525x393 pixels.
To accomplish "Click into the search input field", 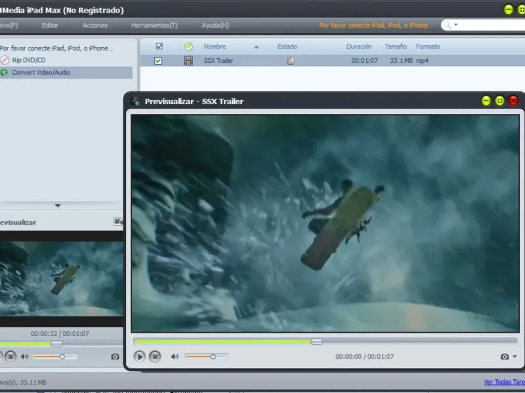I will tap(492, 25).
